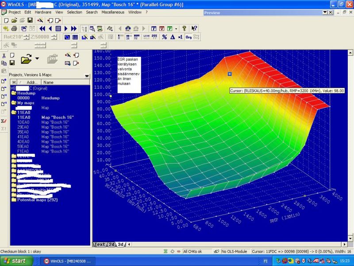
Task: Click the context help pointer icon
Action: coord(194,29)
